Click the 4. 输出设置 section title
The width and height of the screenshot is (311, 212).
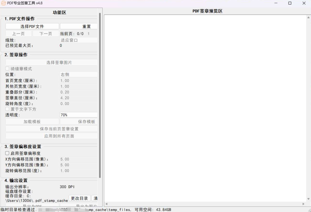coord(16,181)
